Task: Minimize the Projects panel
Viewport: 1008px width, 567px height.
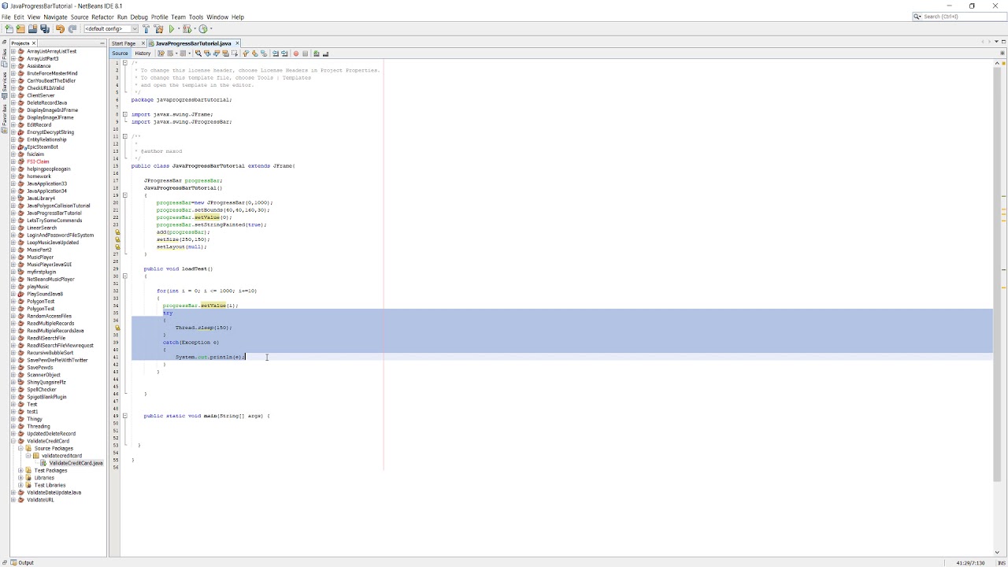Action: pos(102,43)
